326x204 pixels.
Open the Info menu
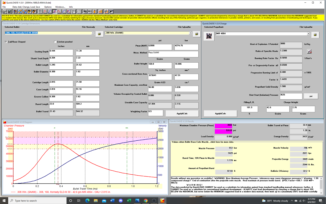71,7
